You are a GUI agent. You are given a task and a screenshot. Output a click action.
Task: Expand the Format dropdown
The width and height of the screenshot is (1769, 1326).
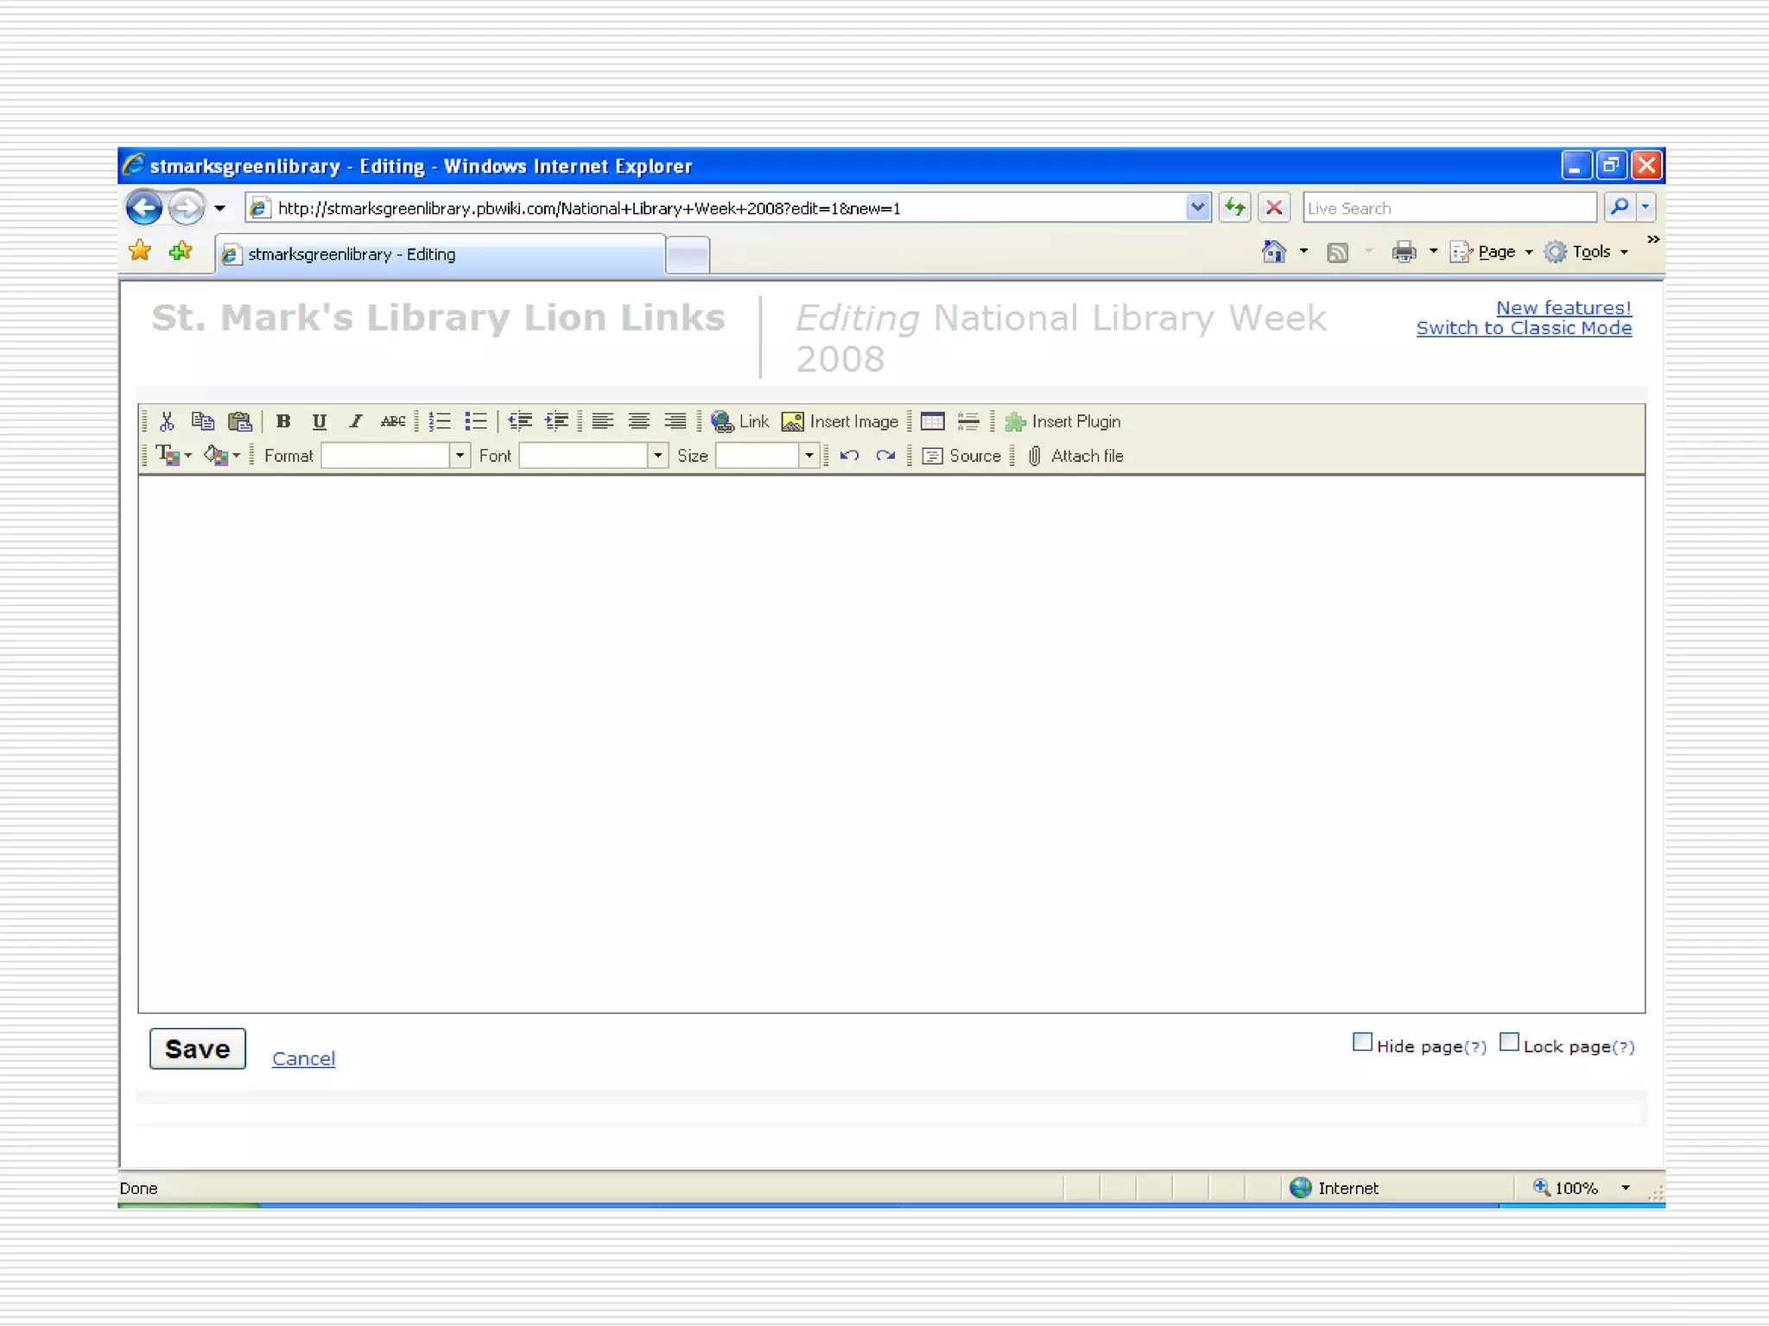[x=460, y=456]
